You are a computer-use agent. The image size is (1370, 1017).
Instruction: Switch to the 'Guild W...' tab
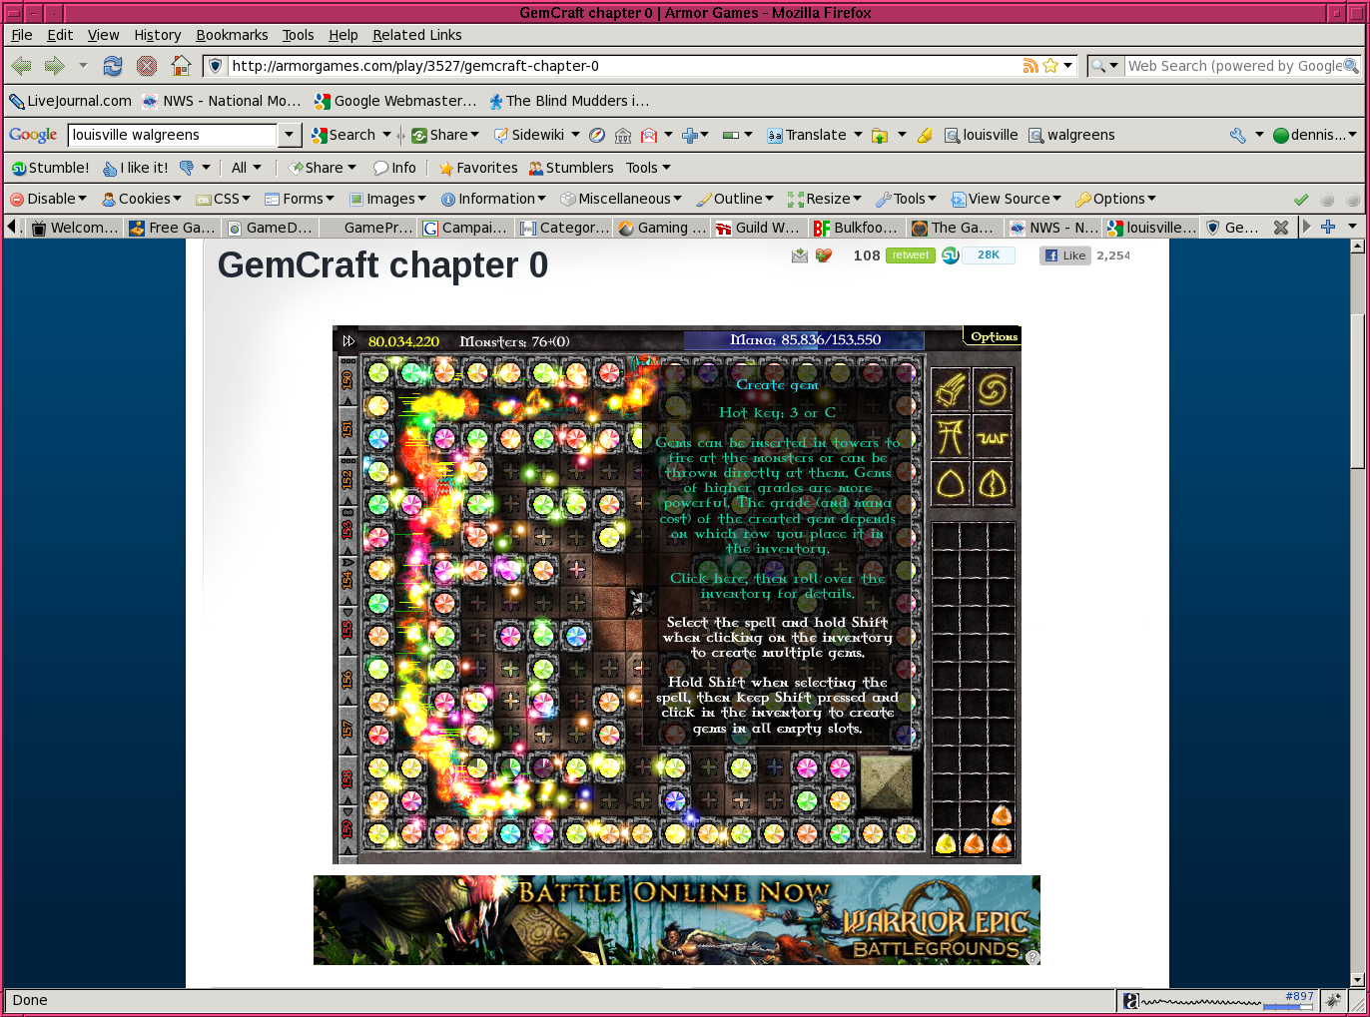pos(758,228)
